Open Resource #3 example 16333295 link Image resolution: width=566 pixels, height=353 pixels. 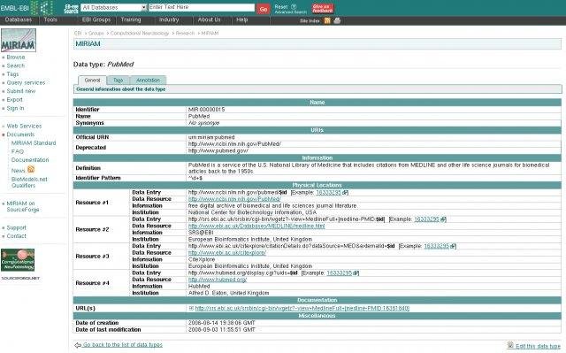coord(437,246)
